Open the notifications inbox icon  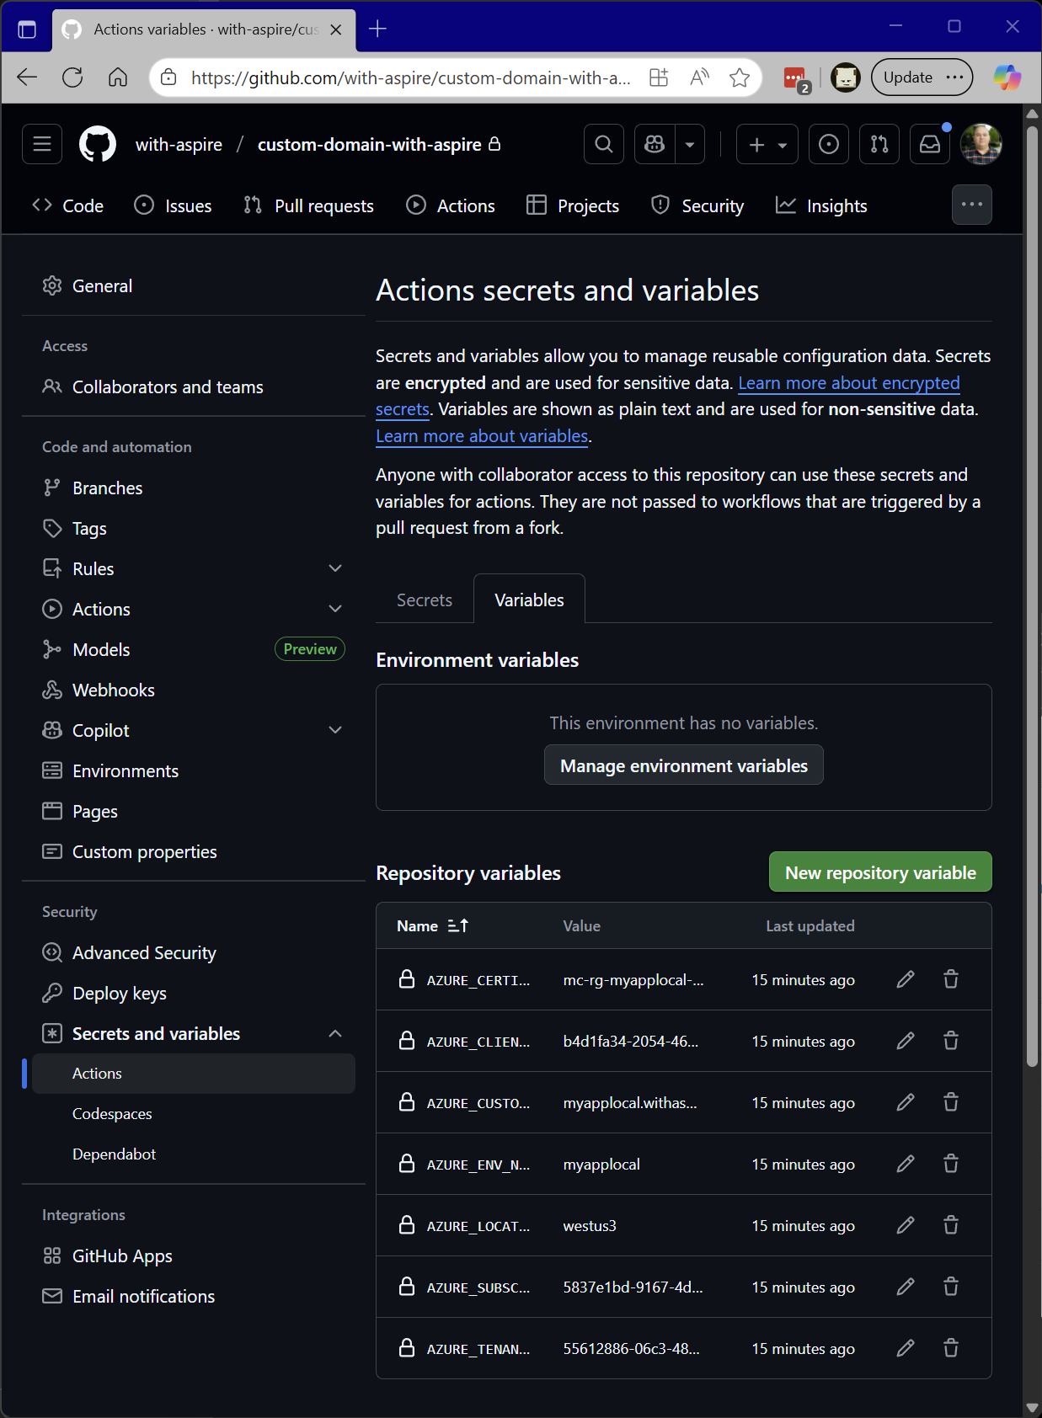click(x=929, y=145)
